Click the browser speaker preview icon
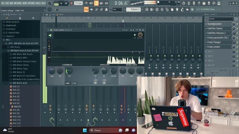This screenshot has height=134, width=239. click(33, 18)
